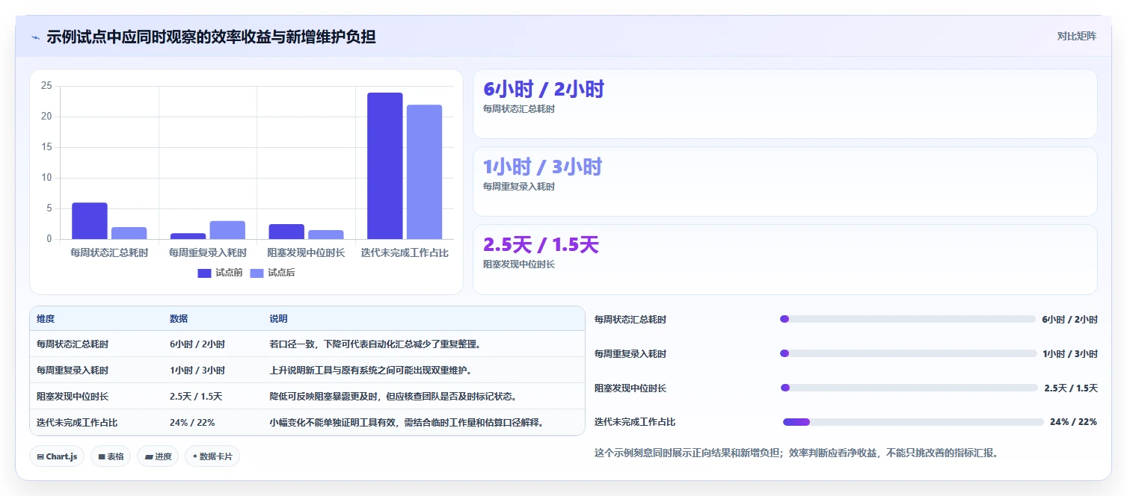
Task: Click the 2.5天 / 1.5天 data card value
Action: tap(541, 245)
